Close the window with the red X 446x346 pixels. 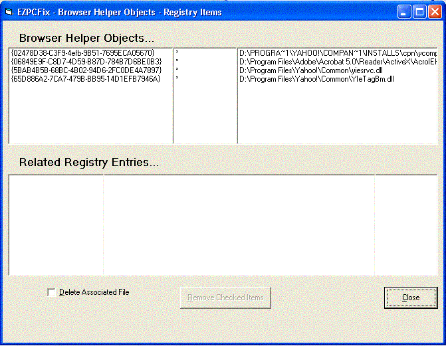point(435,12)
